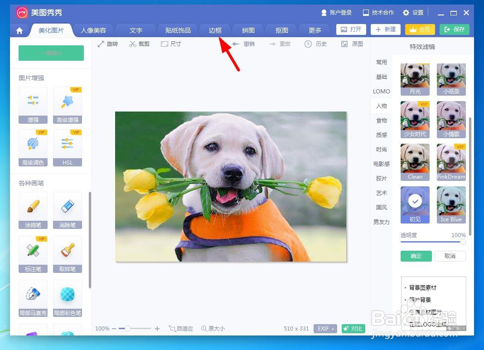
Task: Click the 透明度 opacity slider handle
Action: pyautogui.click(x=463, y=242)
